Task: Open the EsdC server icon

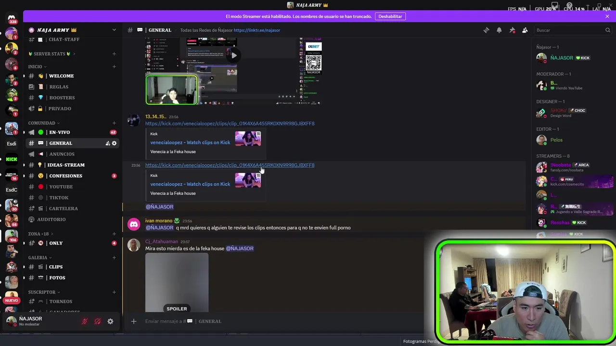Action: click(12, 190)
